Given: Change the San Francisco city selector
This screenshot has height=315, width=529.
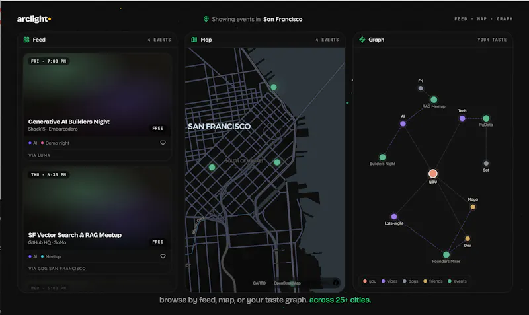Looking at the screenshot, I should click(x=283, y=19).
